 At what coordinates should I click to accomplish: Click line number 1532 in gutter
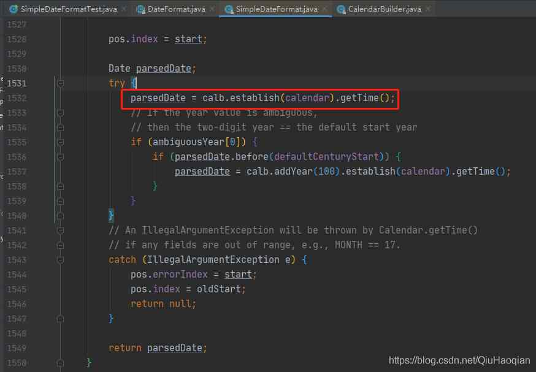[17, 98]
